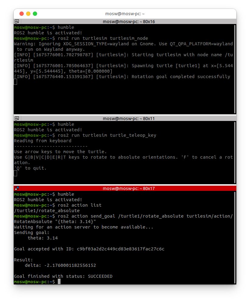Click goal ID 'c9bf03a2d2c449cd83e83617fac27c6c'
250x303 pixels.
coord(121,249)
